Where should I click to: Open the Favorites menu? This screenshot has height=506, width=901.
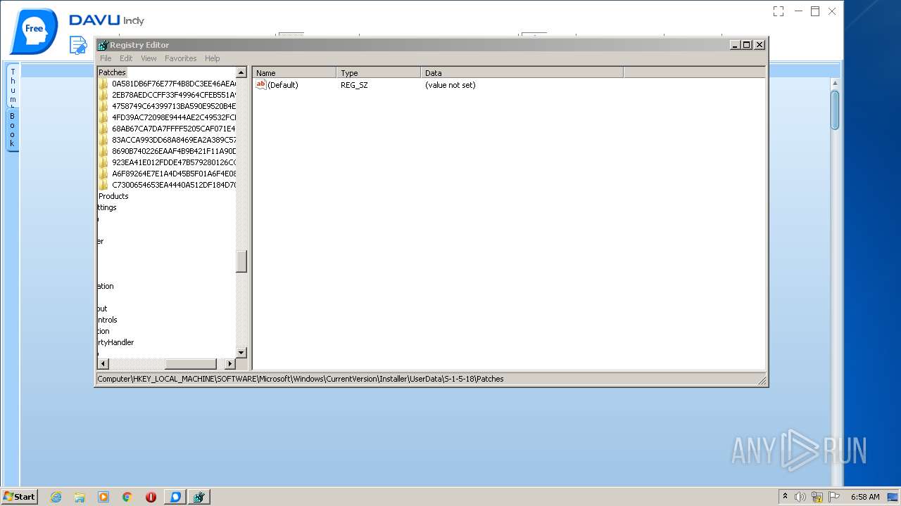click(181, 58)
